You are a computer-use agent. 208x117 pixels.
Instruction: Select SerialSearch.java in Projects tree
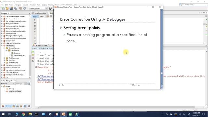coord(19,55)
